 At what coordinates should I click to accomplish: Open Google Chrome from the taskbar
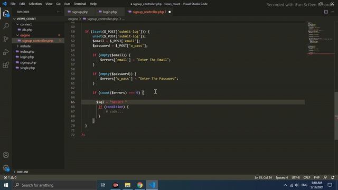[139, 185]
